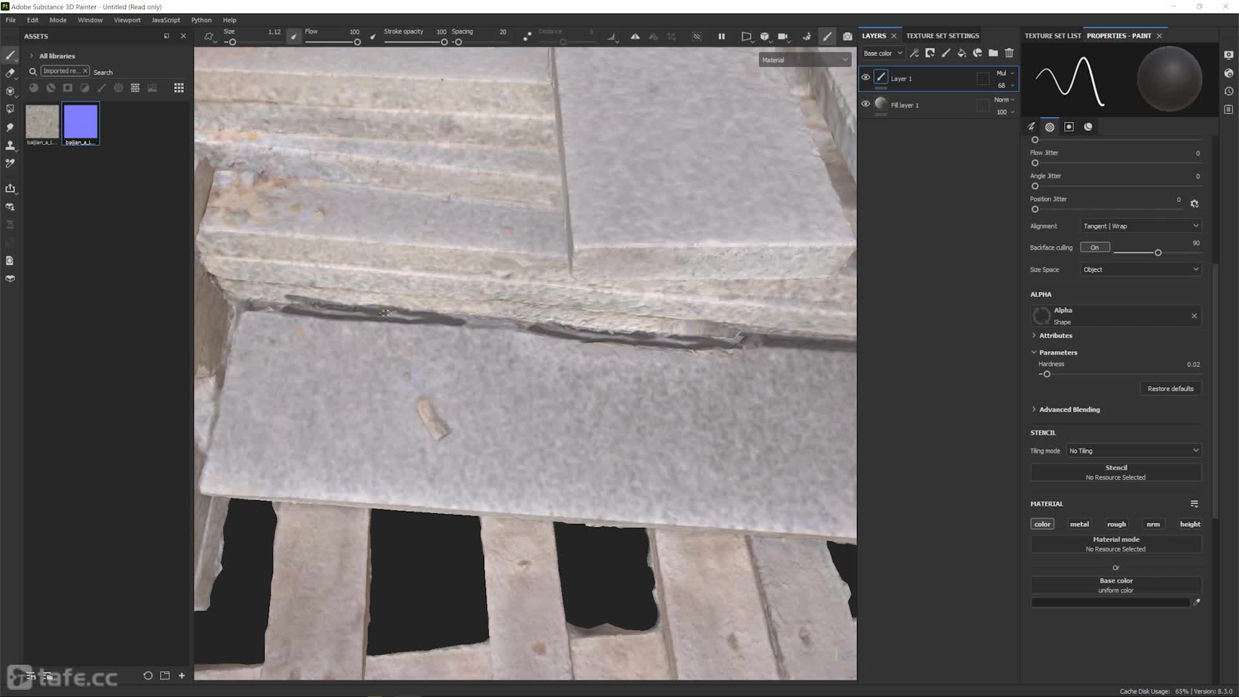This screenshot has width=1239, height=697.
Task: Hide Fill layer 1 visibility eye
Action: click(865, 104)
